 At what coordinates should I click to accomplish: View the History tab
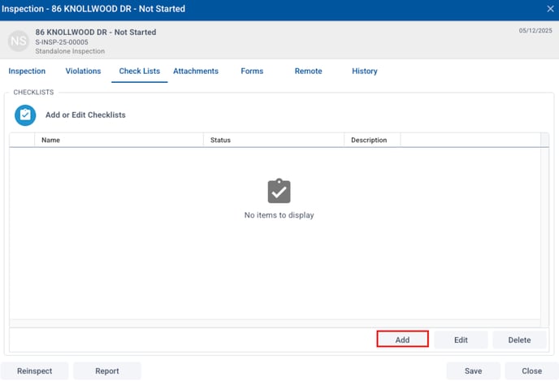coord(365,71)
